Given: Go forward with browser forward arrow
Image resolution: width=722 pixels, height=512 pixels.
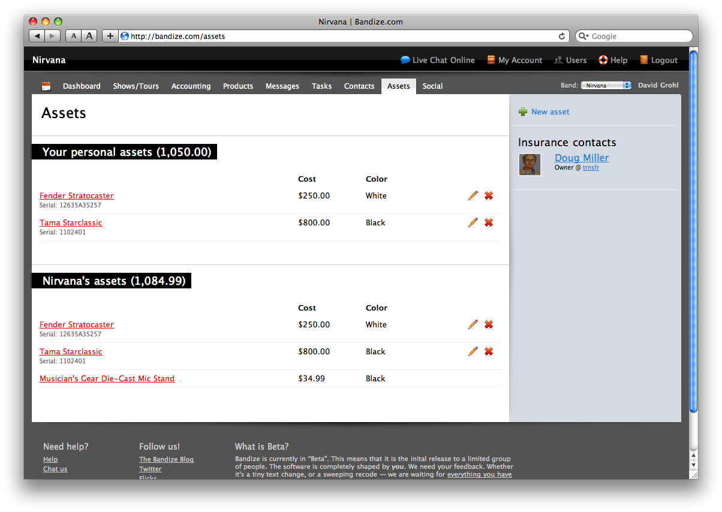Looking at the screenshot, I should tap(53, 36).
